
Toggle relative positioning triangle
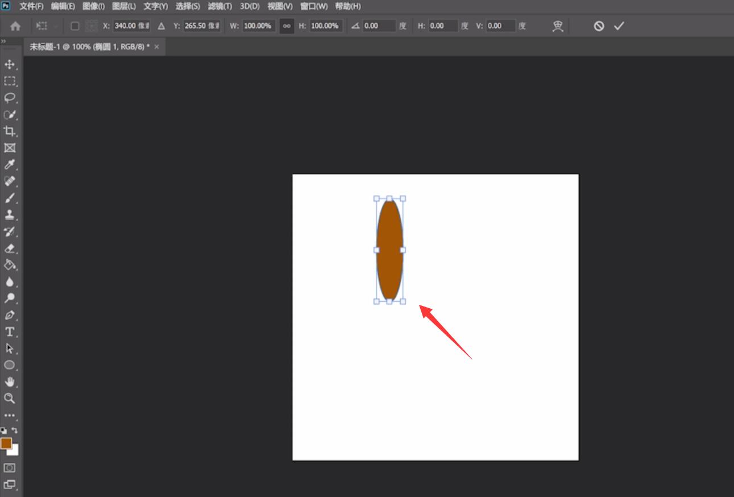[x=161, y=26]
